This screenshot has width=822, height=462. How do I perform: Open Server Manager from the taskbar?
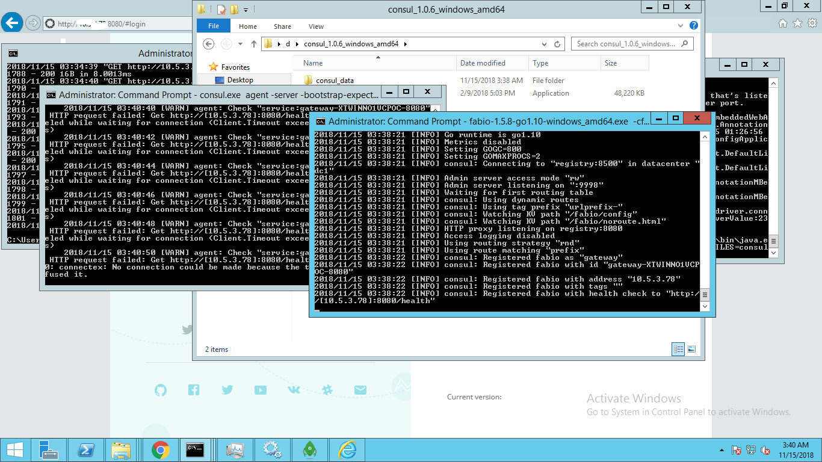(49, 449)
